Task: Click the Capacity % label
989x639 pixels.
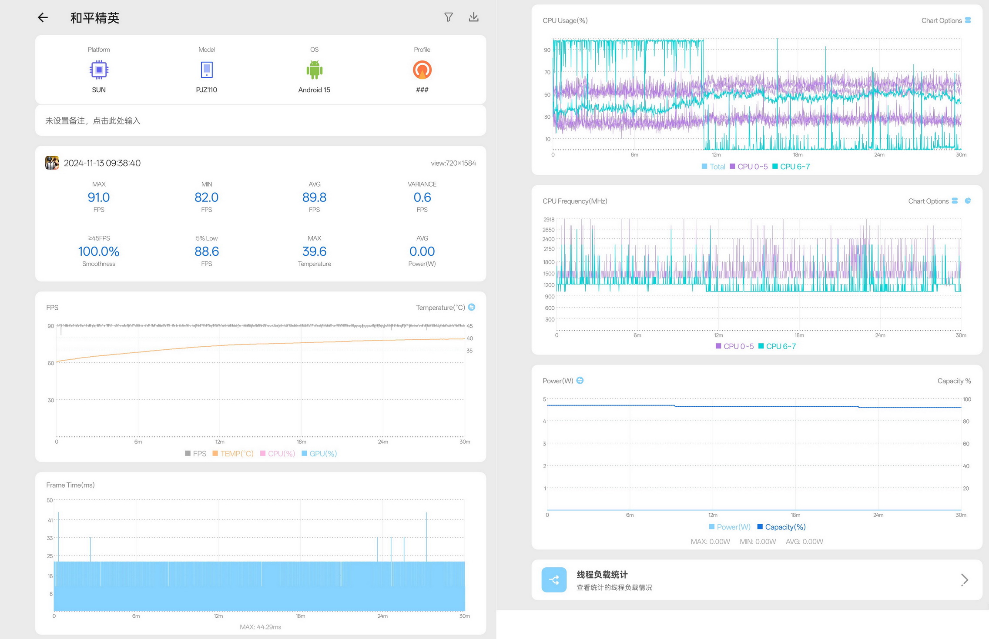Action: tap(954, 381)
